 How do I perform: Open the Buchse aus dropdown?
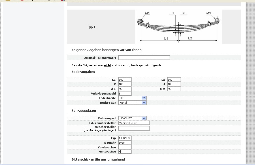132,103
